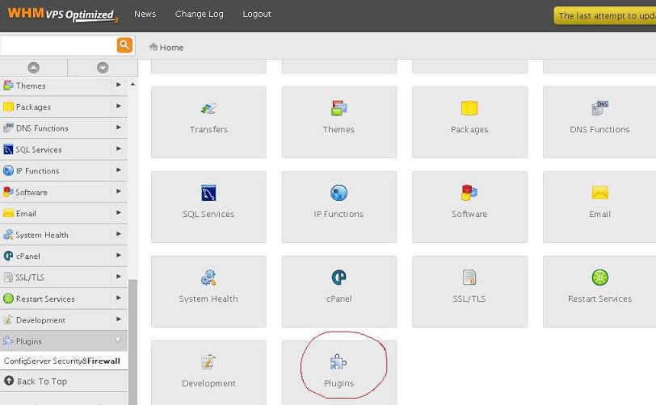The width and height of the screenshot is (656, 405).
Task: Select System Health label in sidebar menu
Action: [x=42, y=235]
